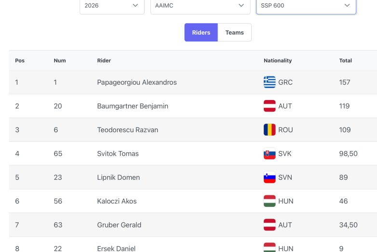Click the Slovak flag next to SVK
Image resolution: width=377 pixels, height=252 pixels.
[269, 153]
